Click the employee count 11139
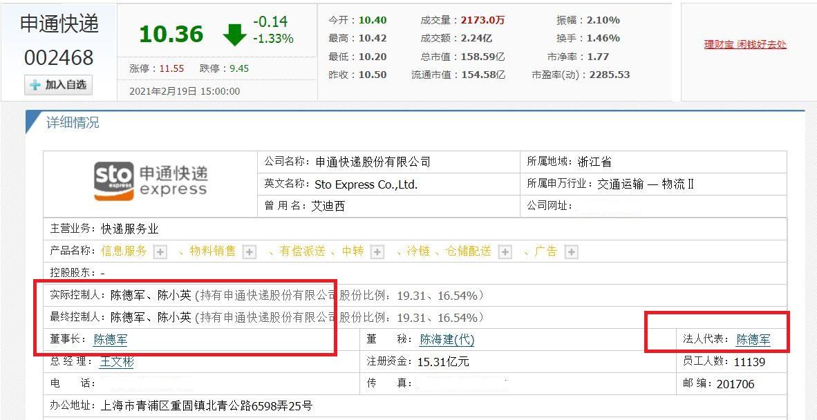817x420 pixels. 749,362
